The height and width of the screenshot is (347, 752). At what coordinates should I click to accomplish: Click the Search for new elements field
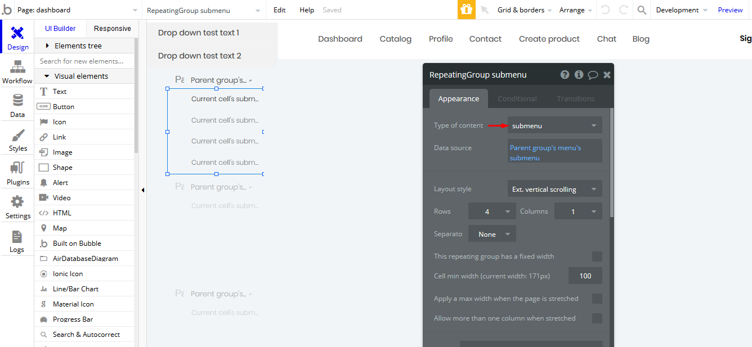pos(84,61)
